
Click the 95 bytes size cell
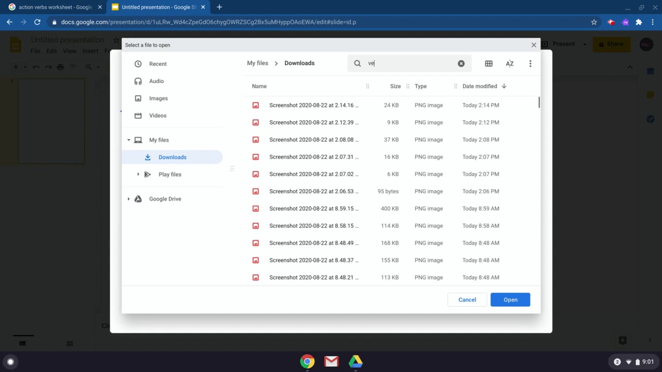pyautogui.click(x=388, y=191)
